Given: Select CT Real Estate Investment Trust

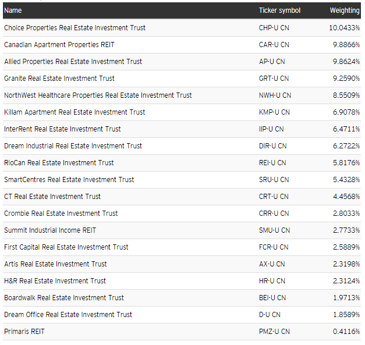Looking at the screenshot, I should pyautogui.click(x=52, y=197).
